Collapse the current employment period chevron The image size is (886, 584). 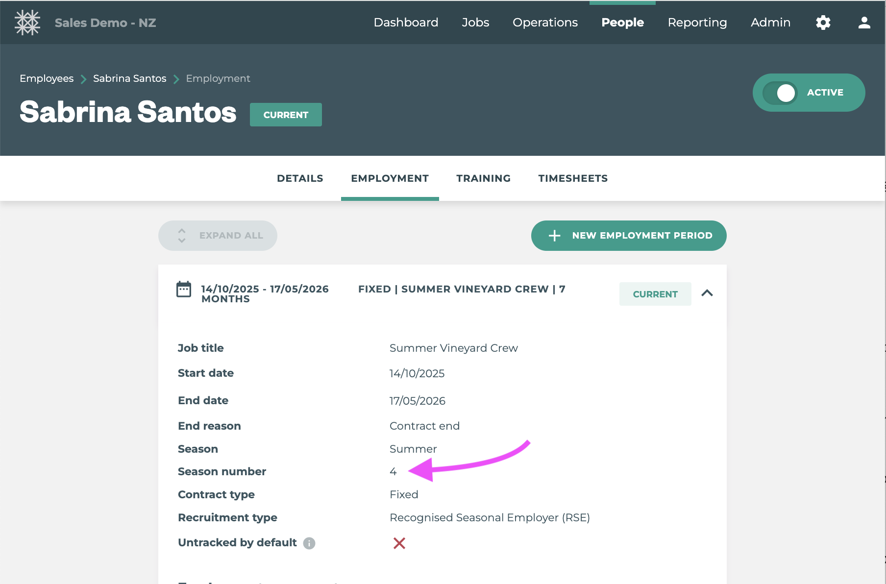click(x=707, y=293)
